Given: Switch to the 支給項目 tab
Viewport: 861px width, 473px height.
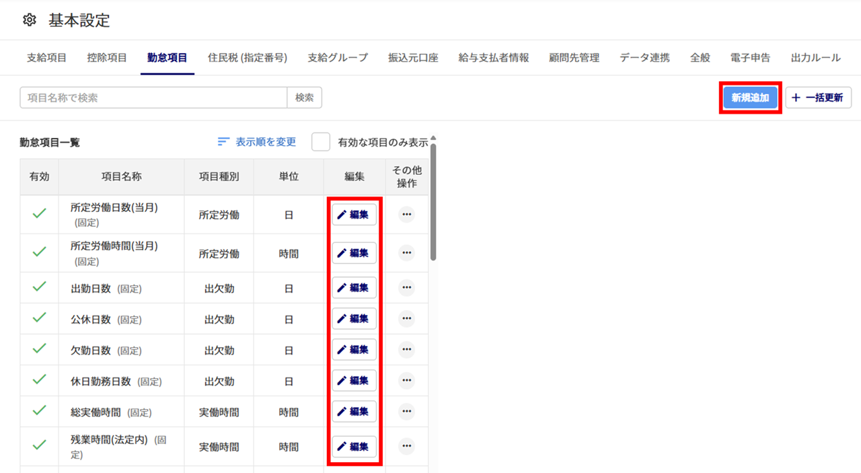Looking at the screenshot, I should click(46, 58).
